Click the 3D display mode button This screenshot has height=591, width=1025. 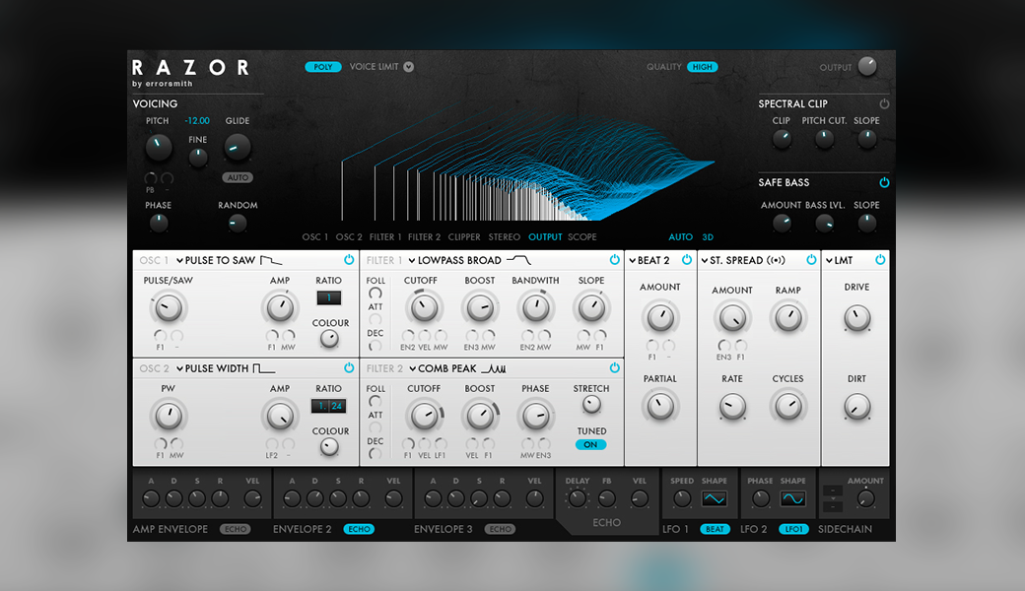pyautogui.click(x=708, y=237)
